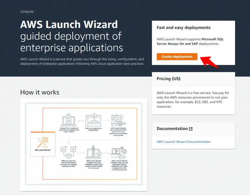250x195 pixels.
Task: Click the Compute breadcrumb label
Action: pyautogui.click(x=27, y=11)
